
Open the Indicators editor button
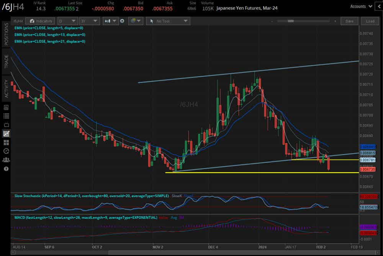[x=40, y=21]
